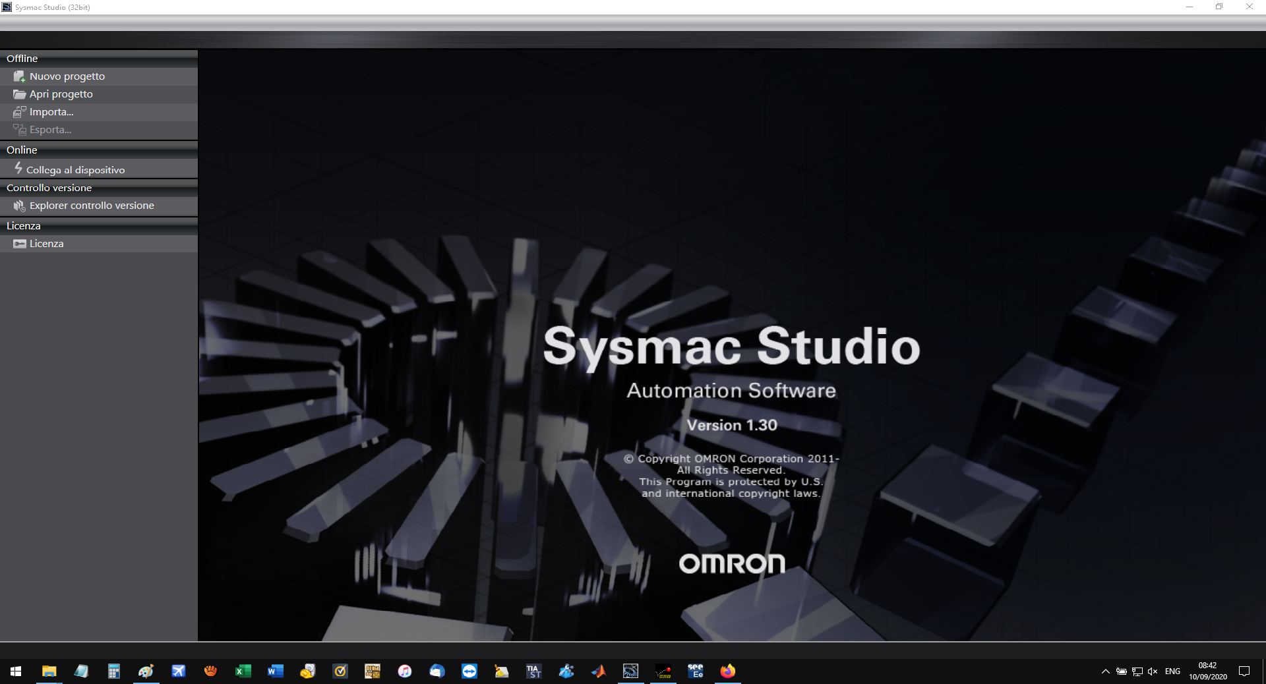
Task: Check battery status in system tray
Action: click(x=1122, y=671)
